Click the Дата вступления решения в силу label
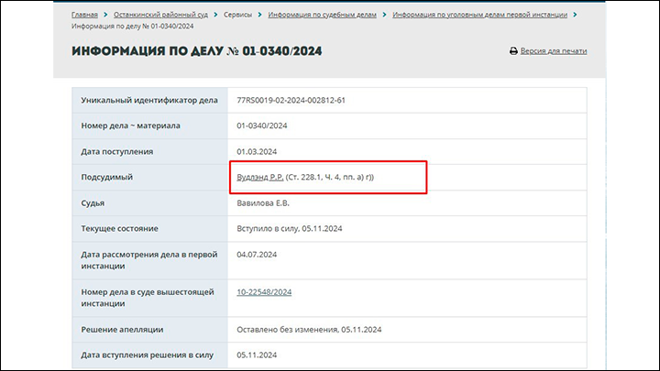The width and height of the screenshot is (660, 371). [x=148, y=355]
